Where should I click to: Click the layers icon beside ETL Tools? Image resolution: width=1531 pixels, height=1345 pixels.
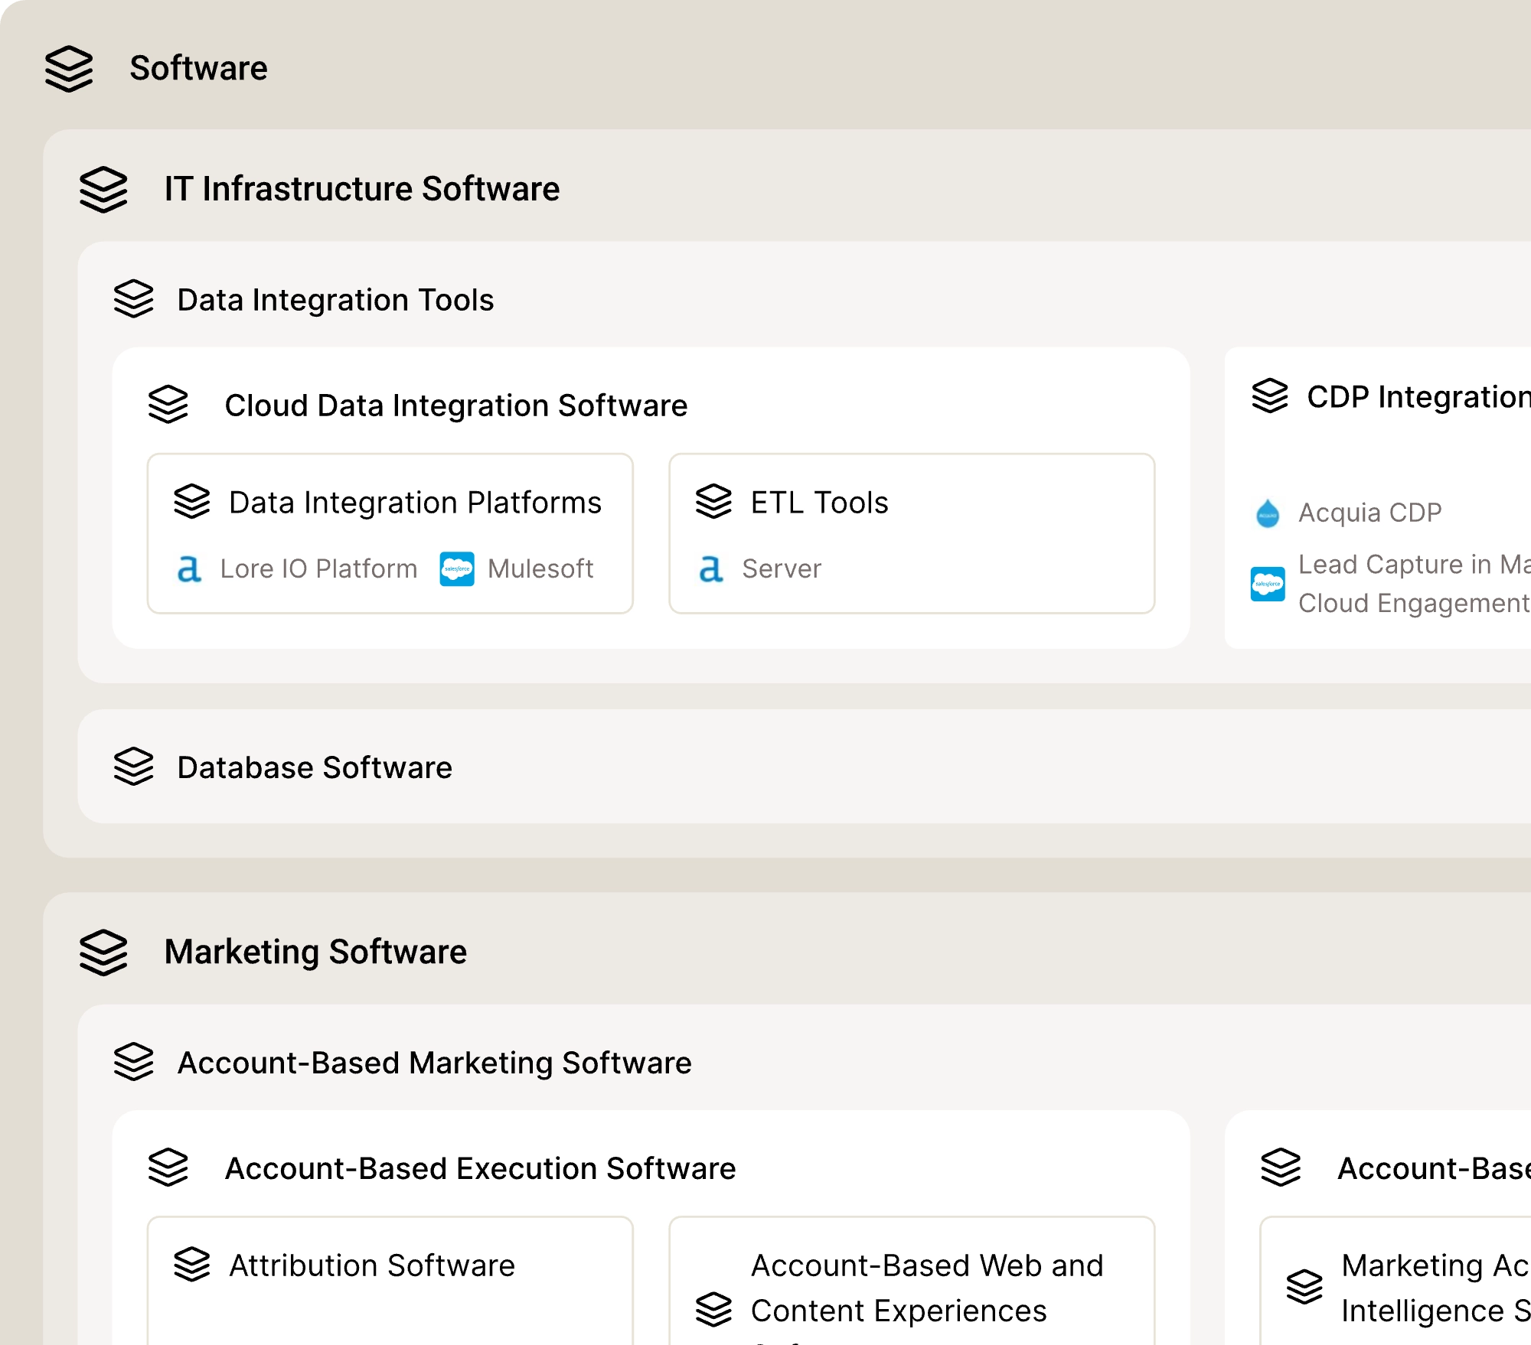[x=714, y=503]
